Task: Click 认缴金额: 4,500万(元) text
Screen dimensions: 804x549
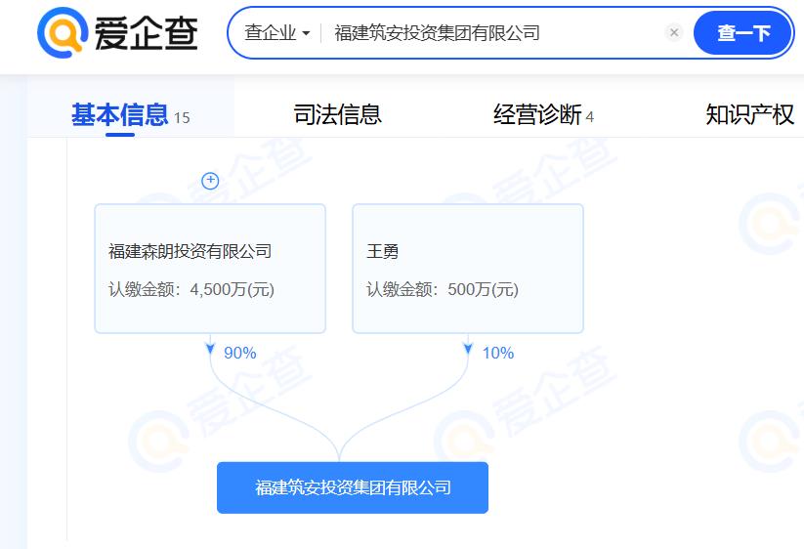Action: [191, 289]
